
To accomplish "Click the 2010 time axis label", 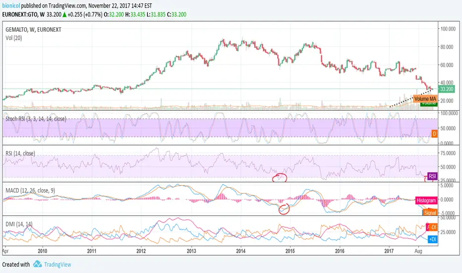I will [x=43, y=251].
